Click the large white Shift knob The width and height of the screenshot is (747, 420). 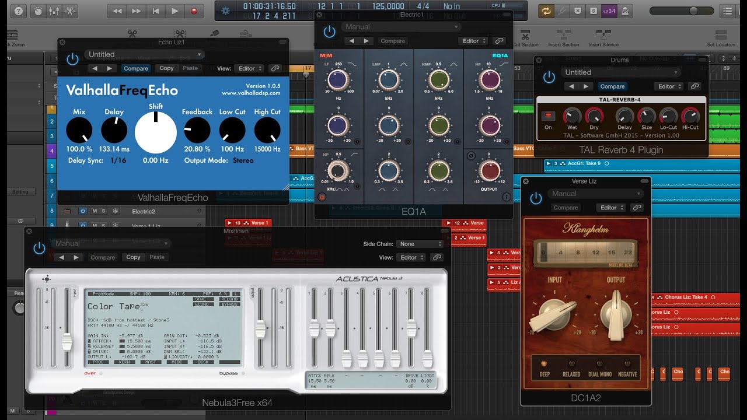click(156, 132)
